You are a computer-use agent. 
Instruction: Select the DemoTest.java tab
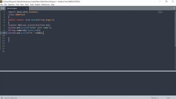click(17, 8)
